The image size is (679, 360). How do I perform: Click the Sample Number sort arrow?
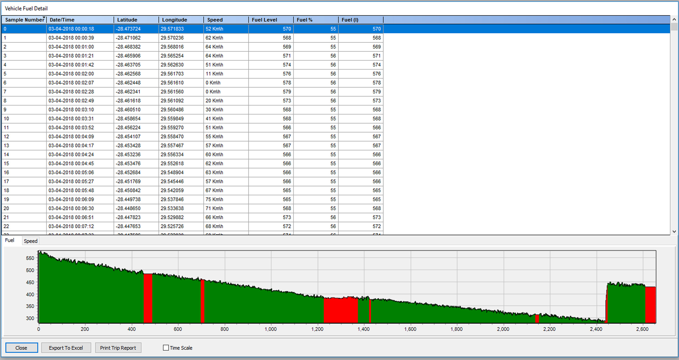(x=44, y=17)
